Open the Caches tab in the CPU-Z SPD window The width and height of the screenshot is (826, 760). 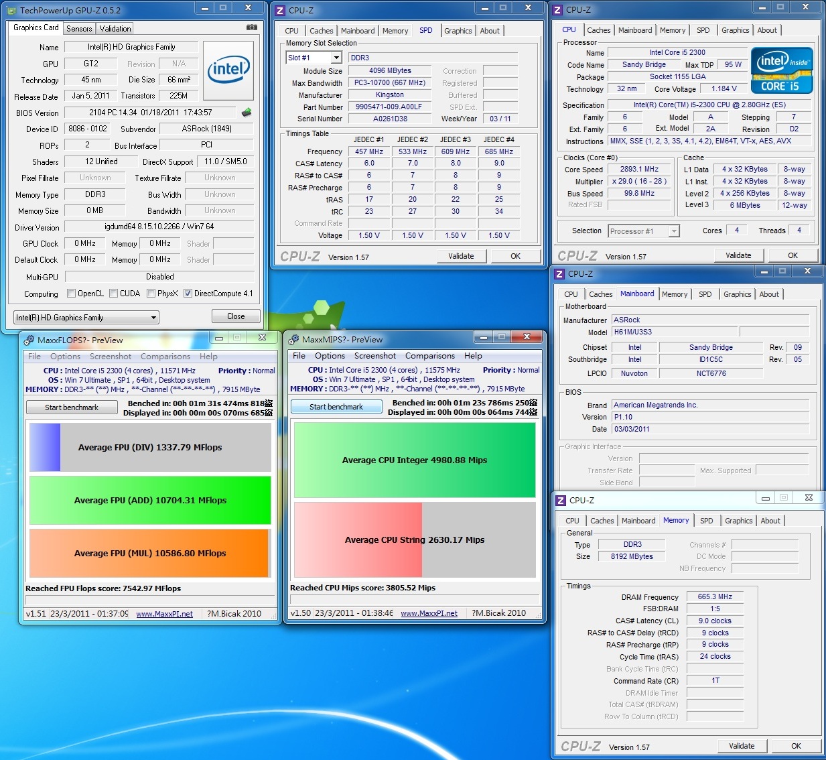[322, 31]
